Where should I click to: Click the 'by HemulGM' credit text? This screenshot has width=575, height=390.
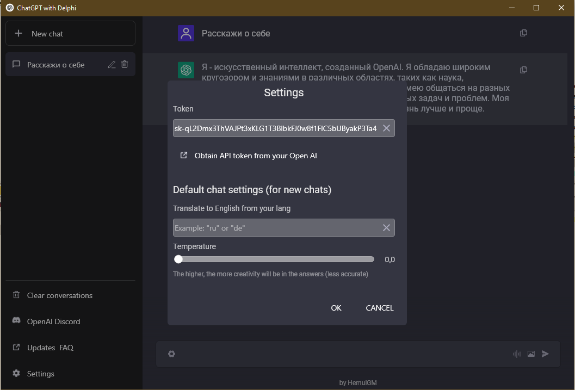(x=358, y=383)
